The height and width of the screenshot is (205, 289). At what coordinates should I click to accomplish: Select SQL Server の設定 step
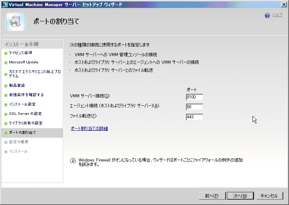pos(25,114)
